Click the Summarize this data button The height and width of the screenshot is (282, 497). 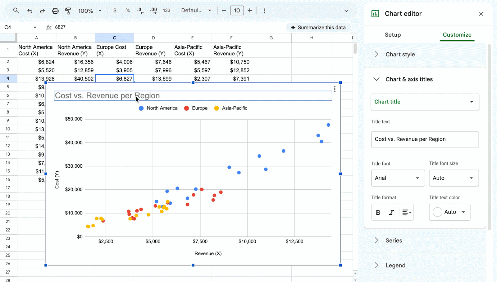[x=318, y=28]
